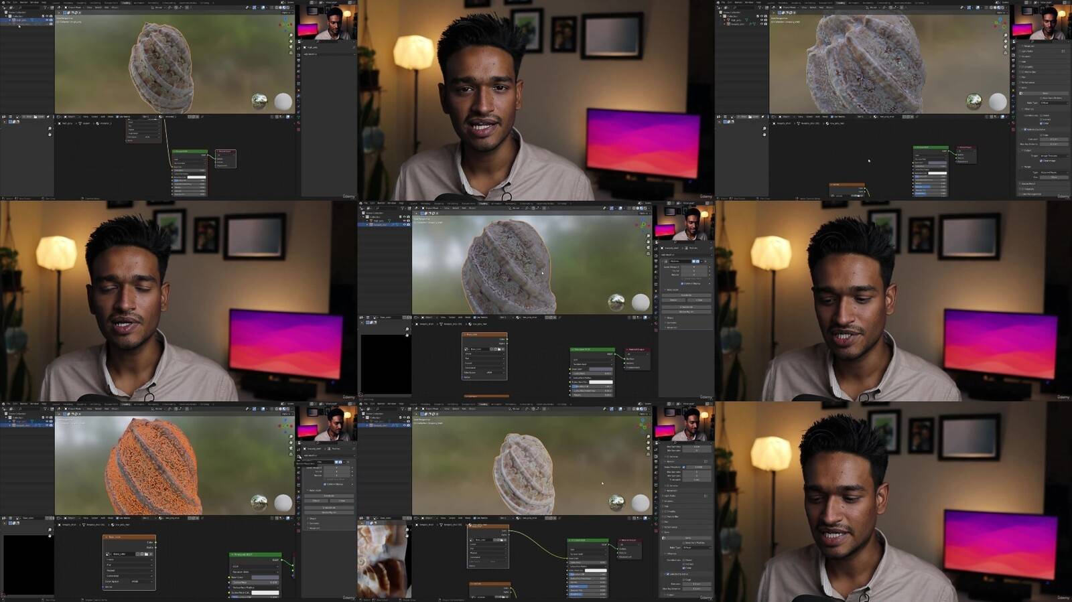This screenshot has width=1072, height=602.
Task: Select Shading workspace tab in center frame
Action: click(484, 203)
